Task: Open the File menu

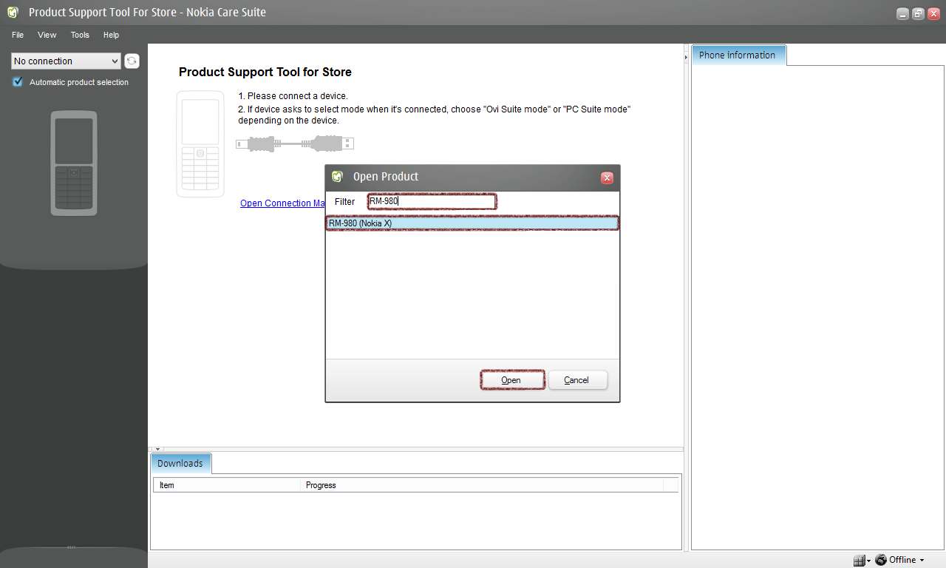Action: (18, 35)
